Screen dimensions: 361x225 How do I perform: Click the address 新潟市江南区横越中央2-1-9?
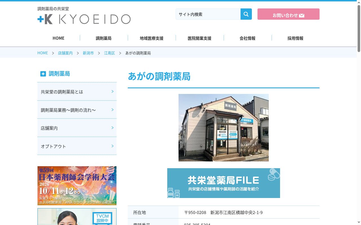(237, 213)
